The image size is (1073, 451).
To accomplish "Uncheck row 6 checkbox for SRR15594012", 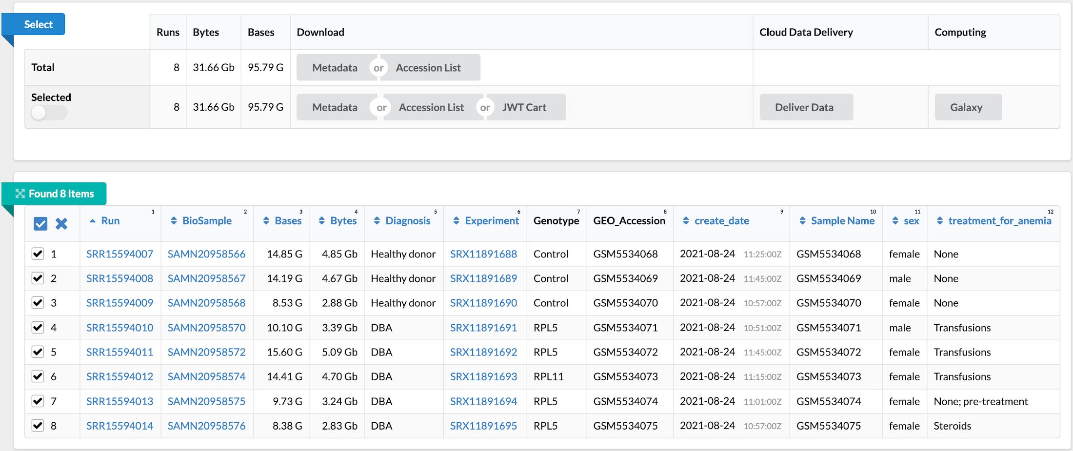I will pyautogui.click(x=38, y=376).
